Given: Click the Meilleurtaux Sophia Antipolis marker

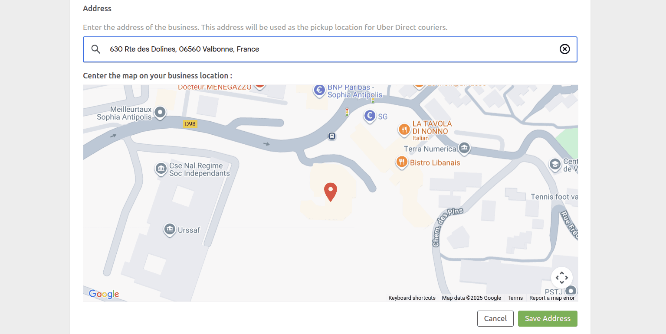Looking at the screenshot, I should [x=160, y=113].
